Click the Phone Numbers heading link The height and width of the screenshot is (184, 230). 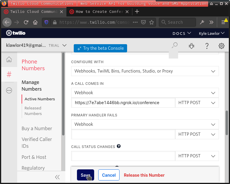33,65
